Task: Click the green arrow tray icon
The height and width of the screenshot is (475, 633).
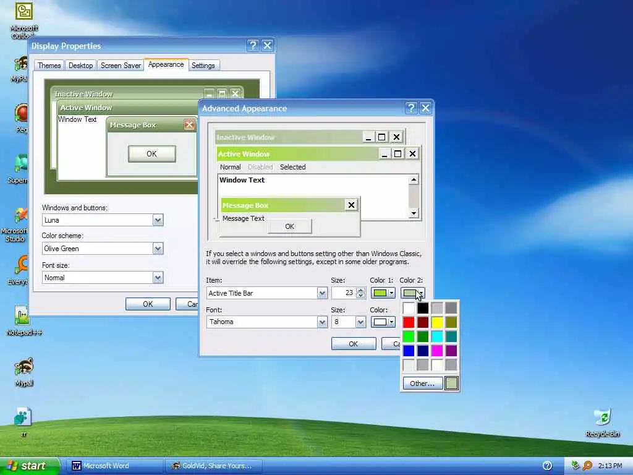Action: click(x=575, y=466)
